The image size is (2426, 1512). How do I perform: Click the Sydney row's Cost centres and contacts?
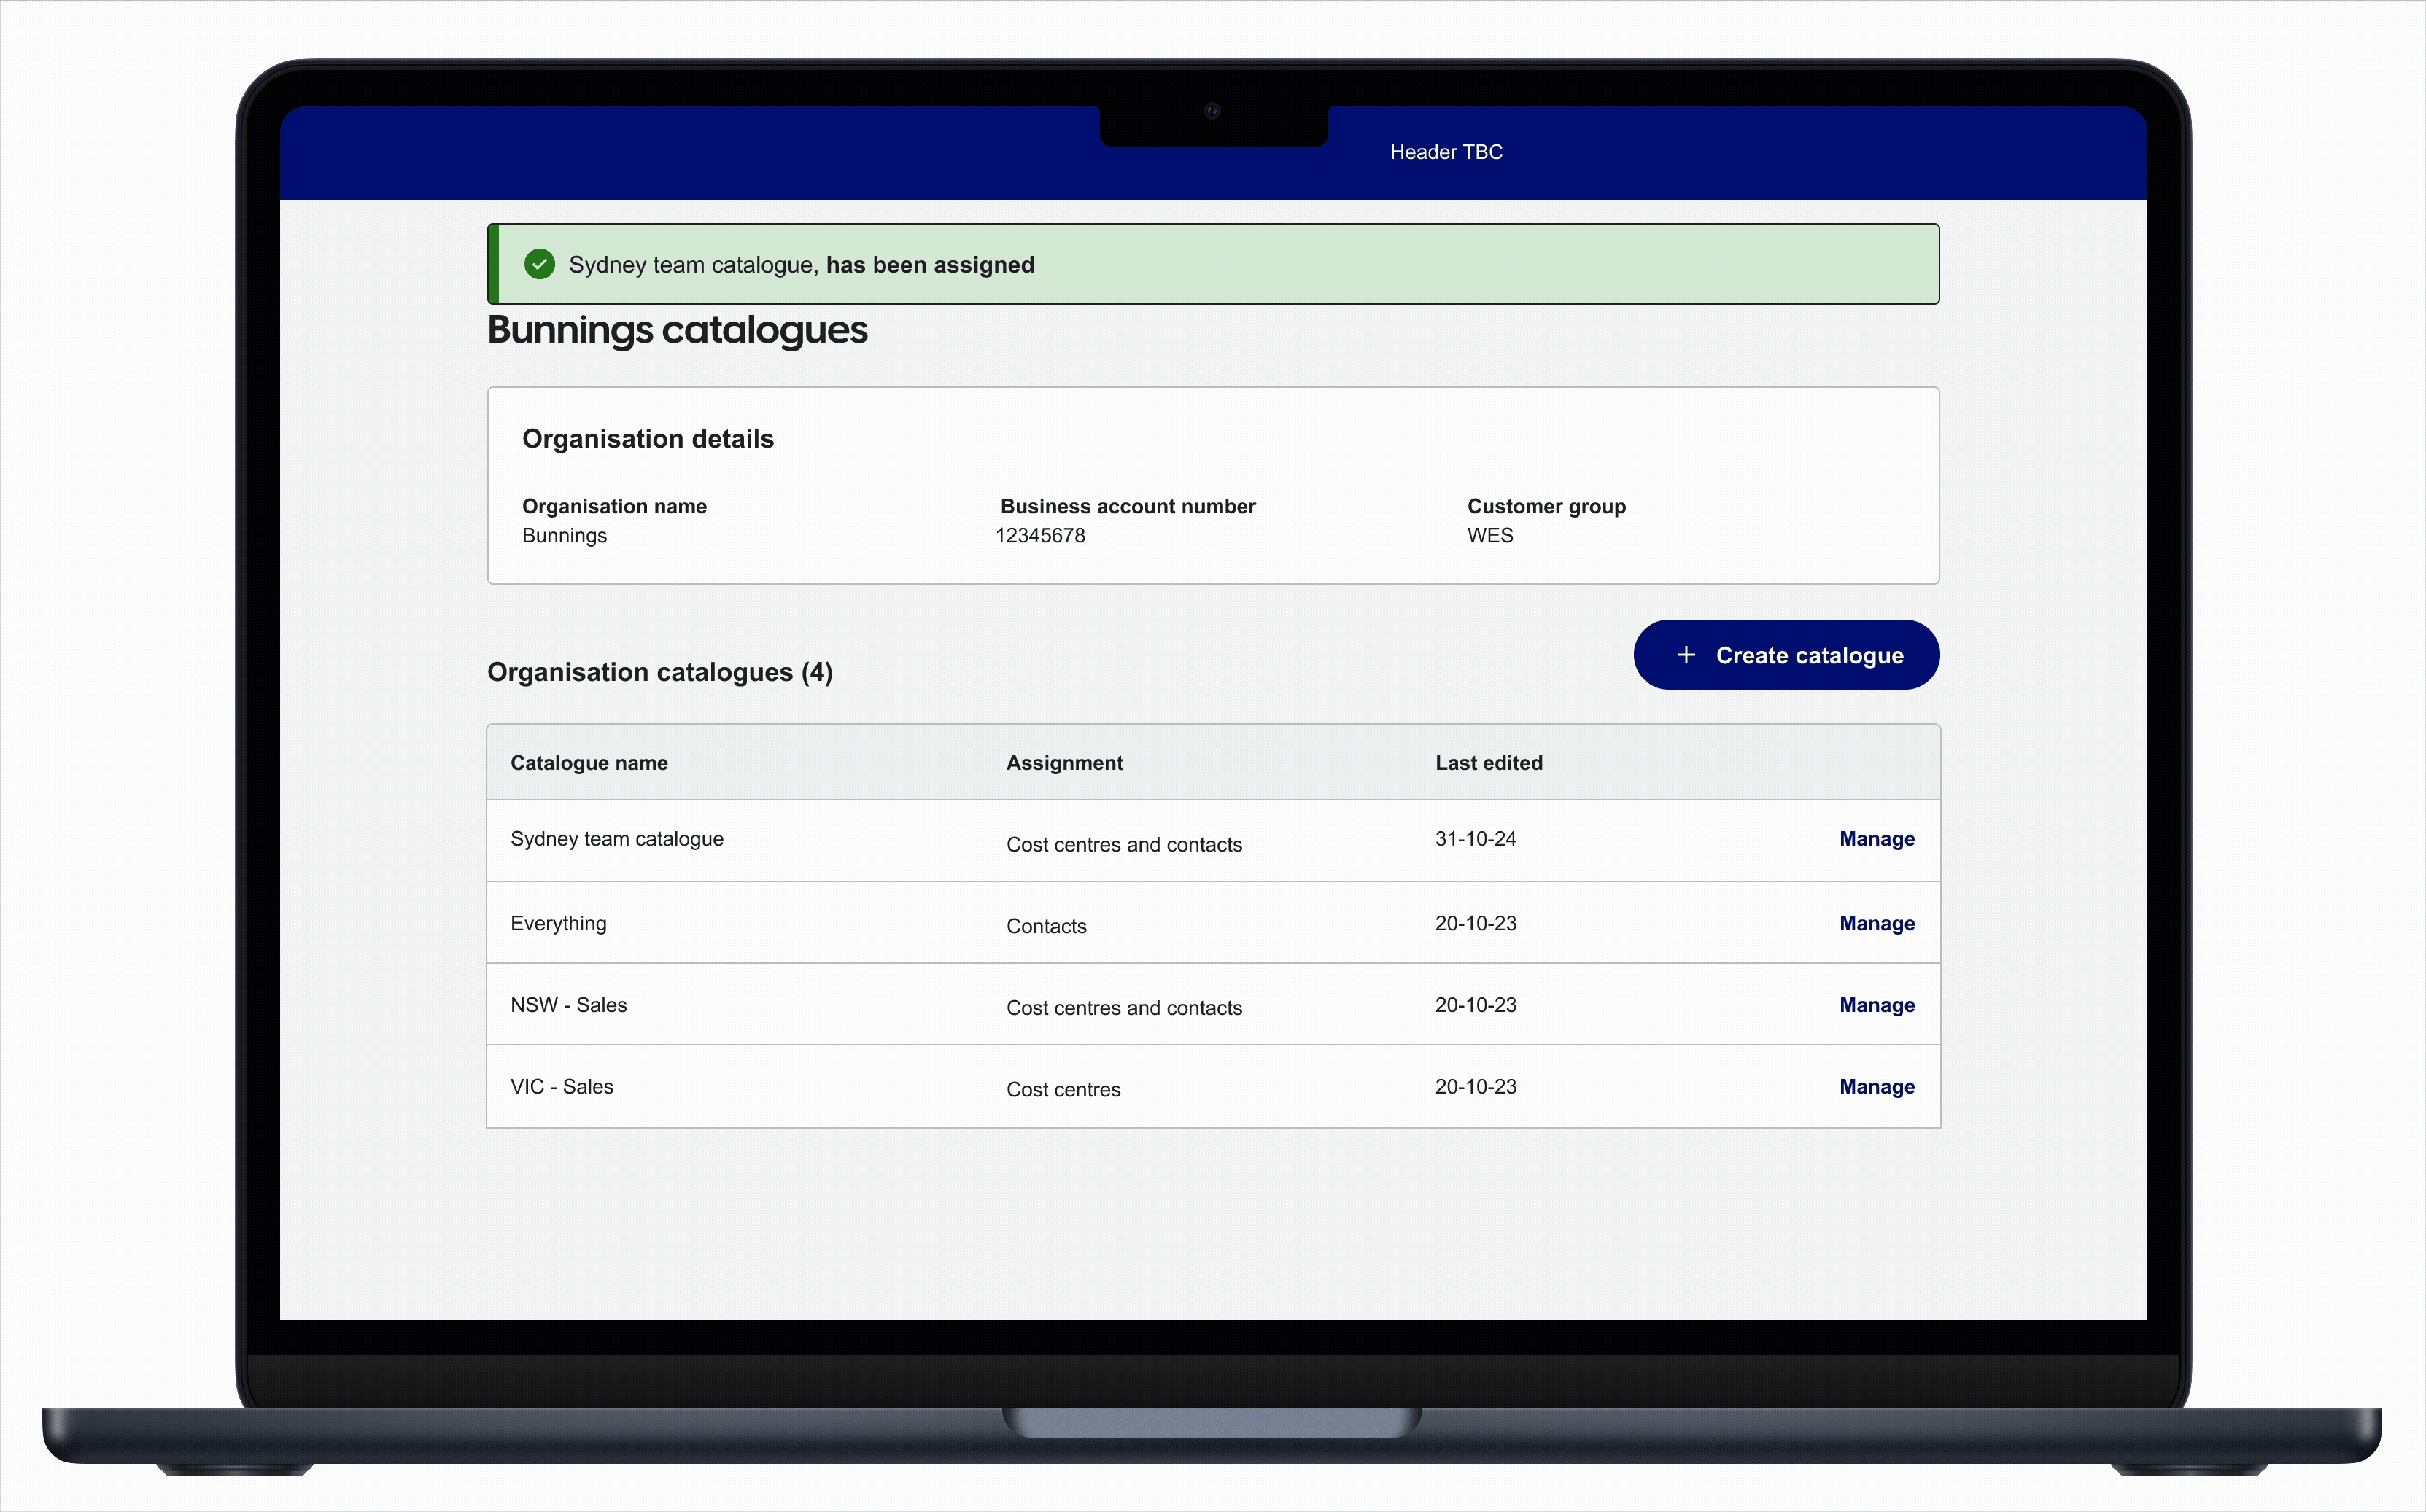pyautogui.click(x=1125, y=845)
